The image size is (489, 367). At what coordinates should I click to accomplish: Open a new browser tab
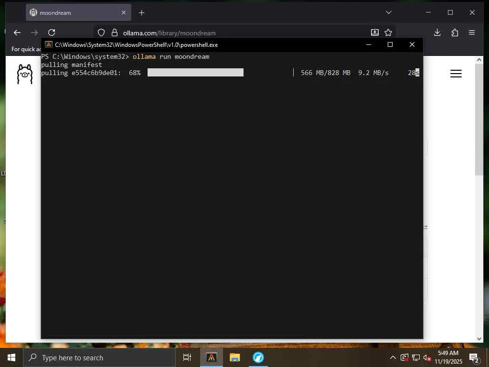(x=141, y=13)
